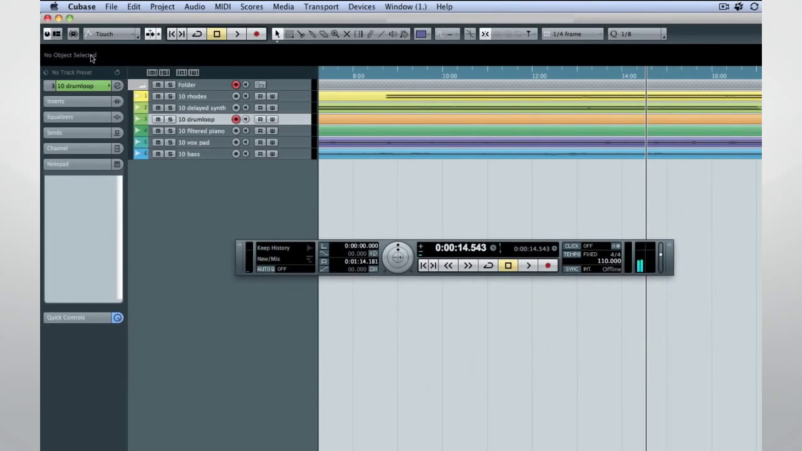
Task: Select the Line tool
Action: (381, 34)
